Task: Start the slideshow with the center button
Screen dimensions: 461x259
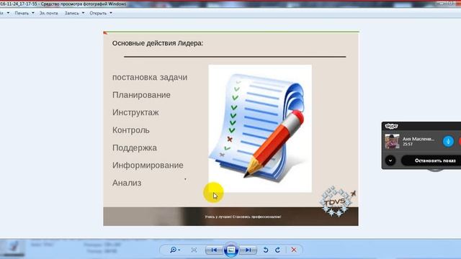Action: 231,250
